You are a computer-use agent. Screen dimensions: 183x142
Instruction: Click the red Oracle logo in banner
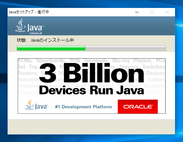pos(138,107)
